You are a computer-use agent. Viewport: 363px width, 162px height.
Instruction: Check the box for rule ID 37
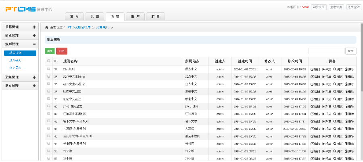[x=49, y=91]
